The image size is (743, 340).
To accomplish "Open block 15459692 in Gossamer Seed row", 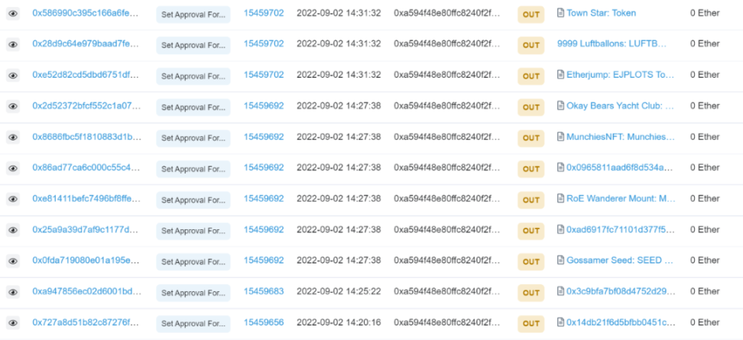I will pyautogui.click(x=264, y=261).
